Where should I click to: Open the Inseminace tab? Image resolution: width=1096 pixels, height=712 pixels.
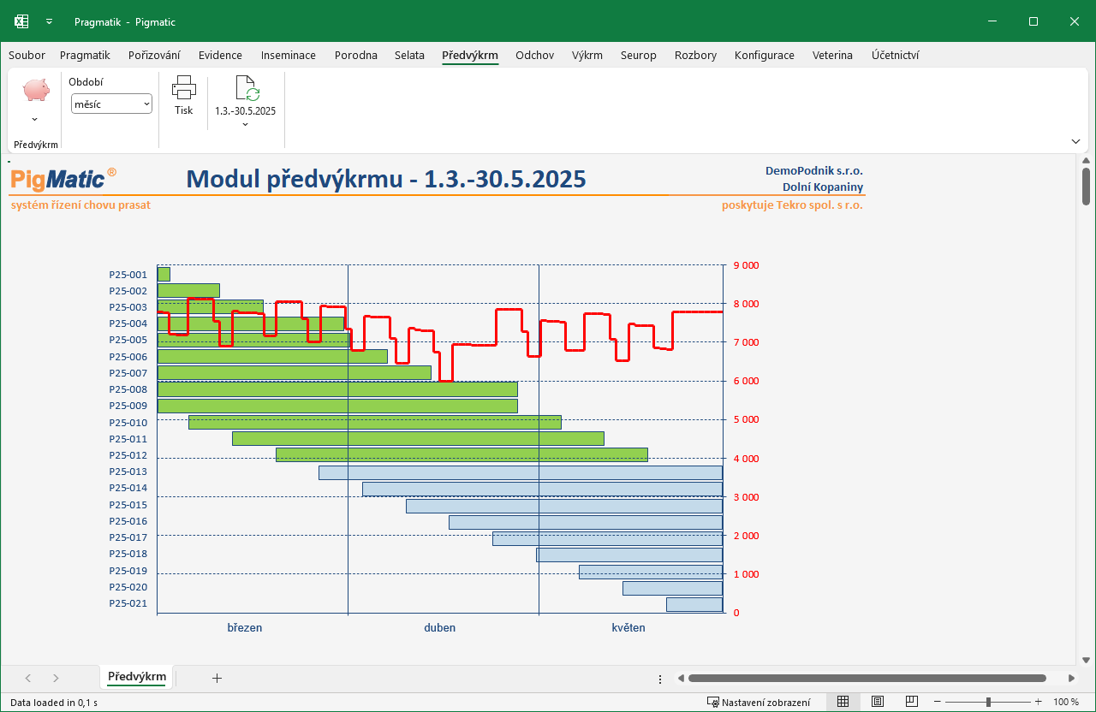pyautogui.click(x=289, y=56)
